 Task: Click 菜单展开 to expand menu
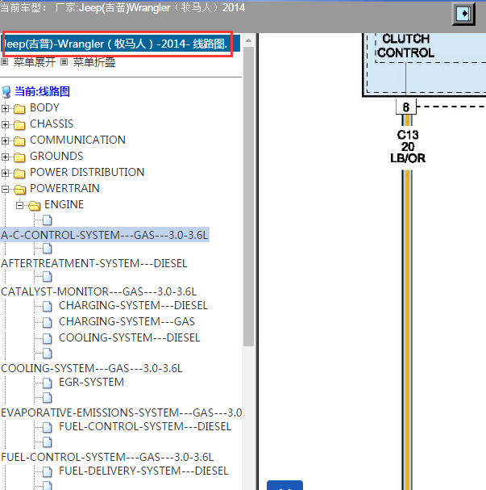coord(35,62)
